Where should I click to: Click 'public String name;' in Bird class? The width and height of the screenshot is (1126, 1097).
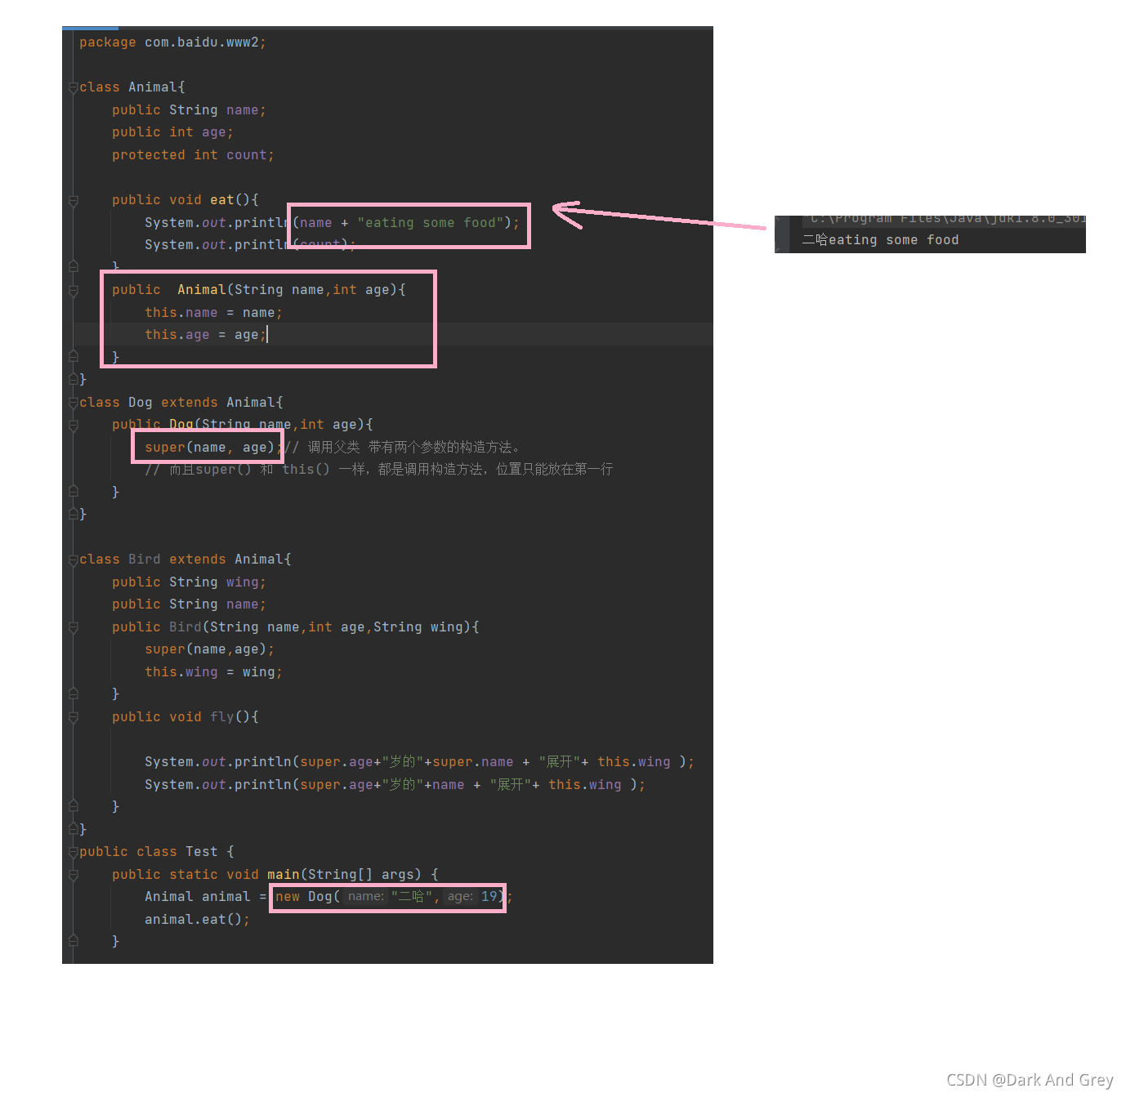coord(189,604)
